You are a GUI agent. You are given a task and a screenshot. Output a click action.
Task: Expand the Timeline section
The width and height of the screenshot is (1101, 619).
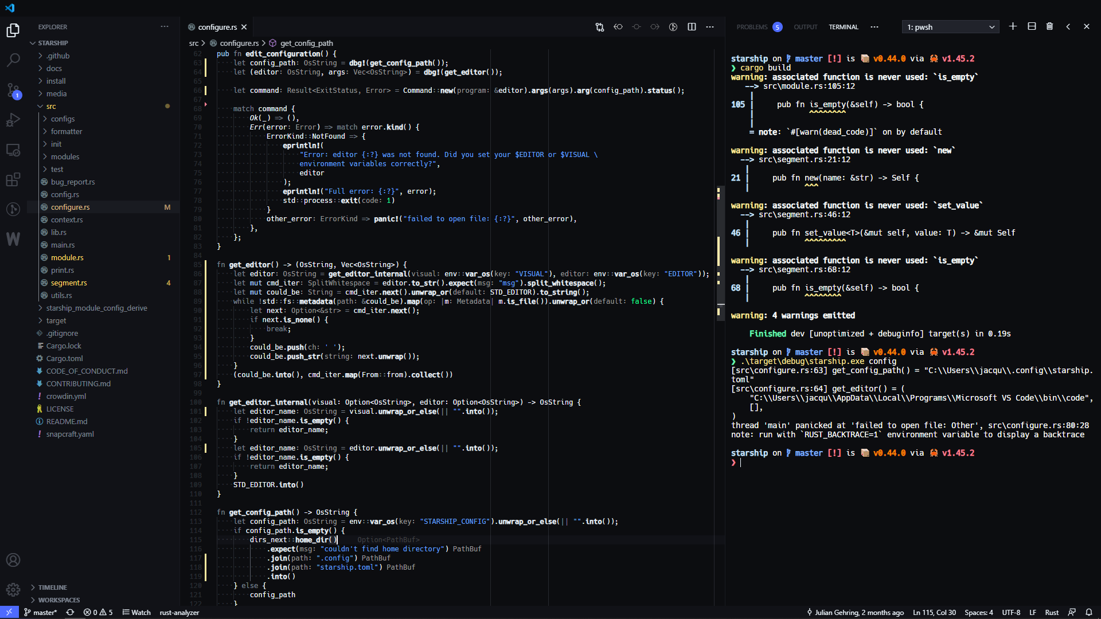(x=52, y=587)
